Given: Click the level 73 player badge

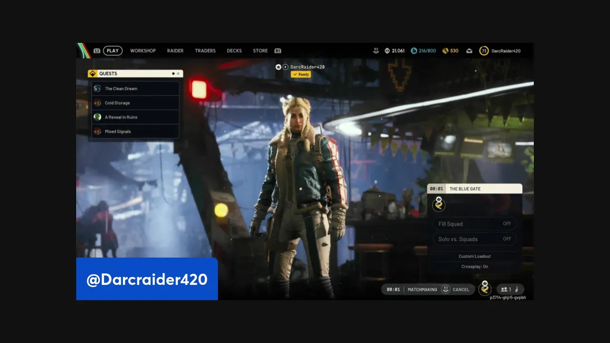Looking at the screenshot, I should (x=484, y=50).
